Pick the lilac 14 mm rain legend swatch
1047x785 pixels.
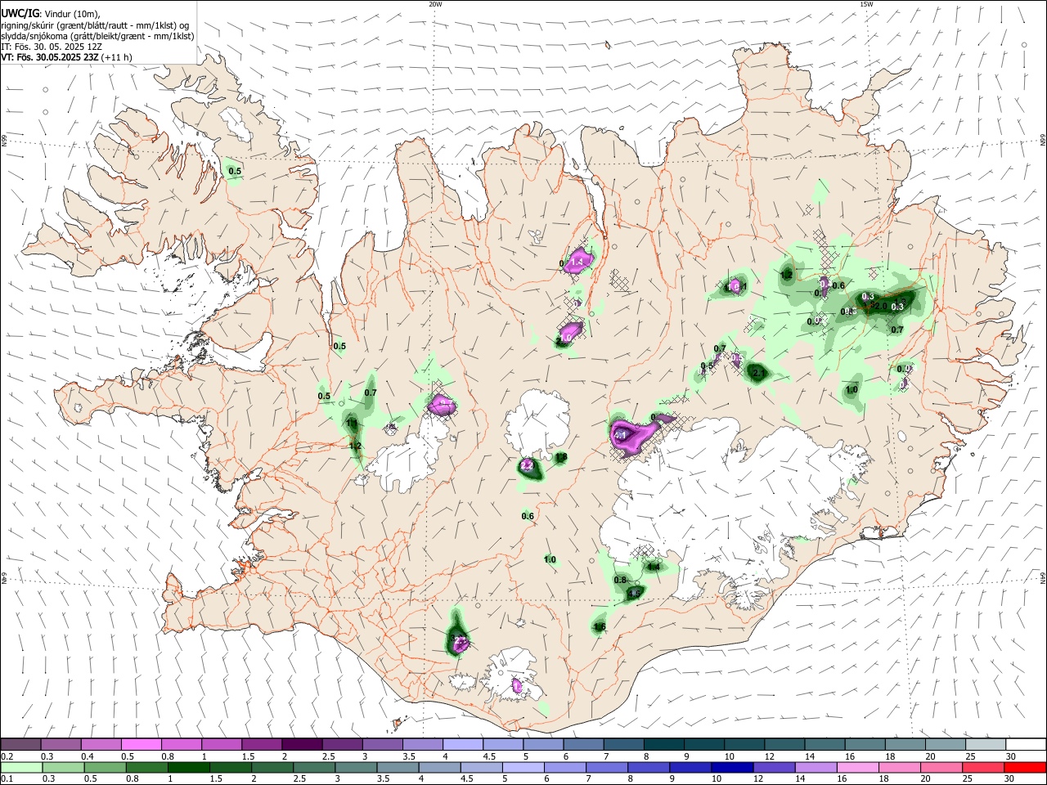[x=815, y=767]
